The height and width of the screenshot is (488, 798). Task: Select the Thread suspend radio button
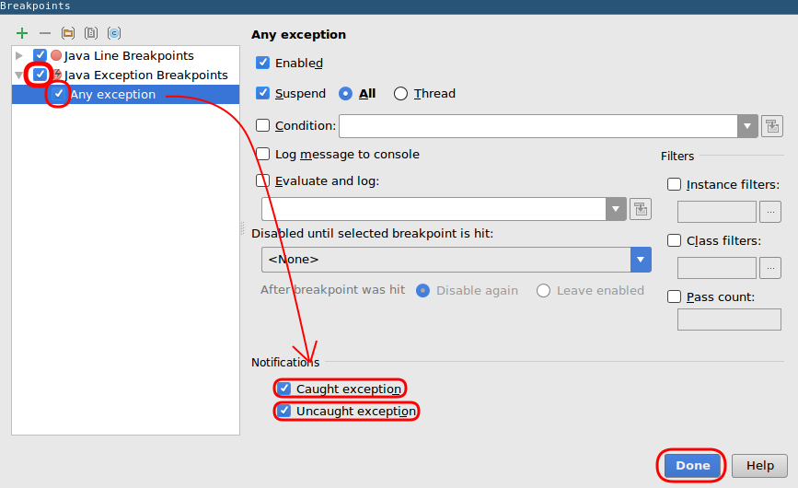400,93
